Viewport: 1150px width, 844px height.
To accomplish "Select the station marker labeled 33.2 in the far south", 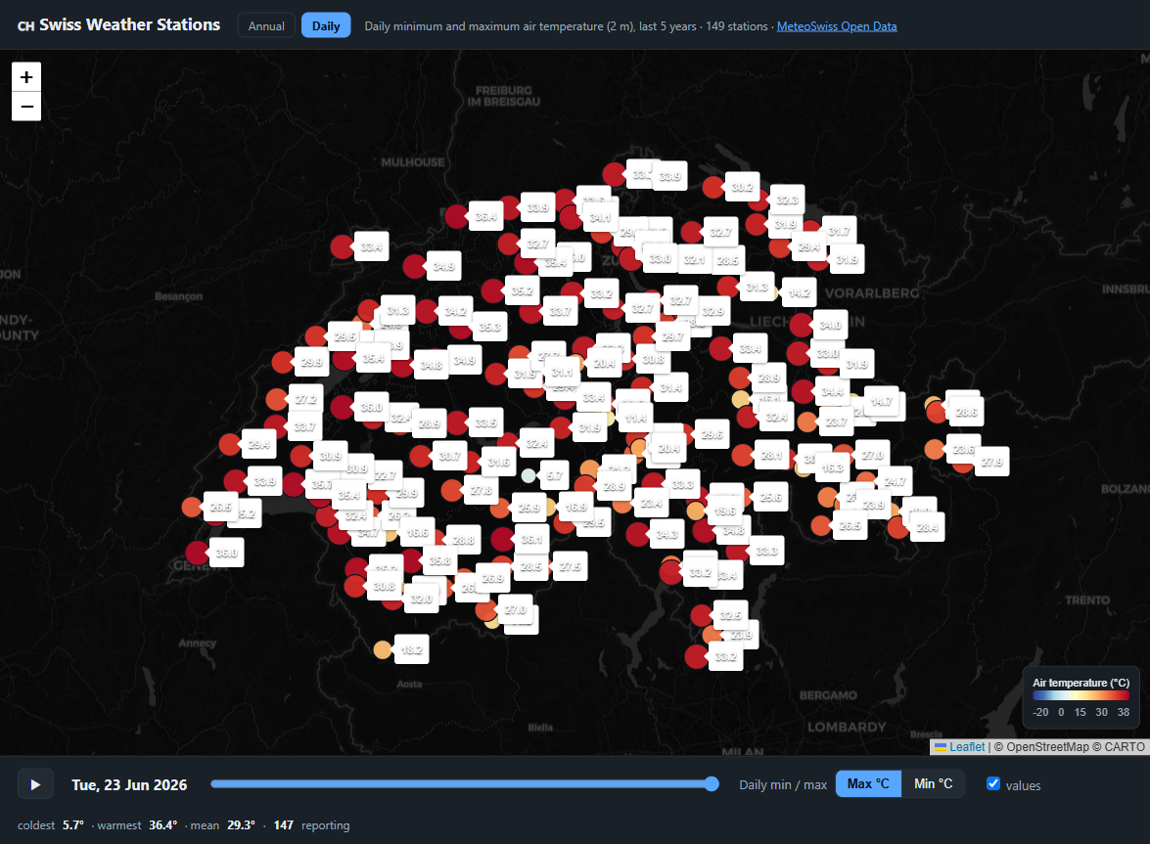I will 697,656.
